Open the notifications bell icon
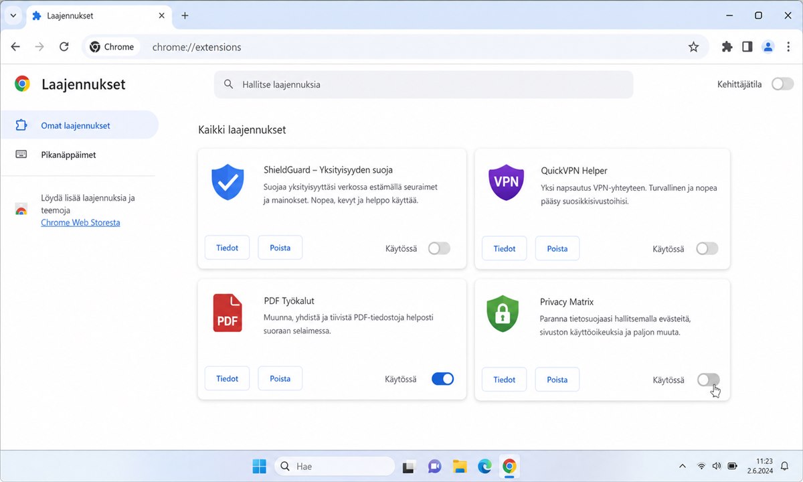The height and width of the screenshot is (482, 803). point(785,466)
